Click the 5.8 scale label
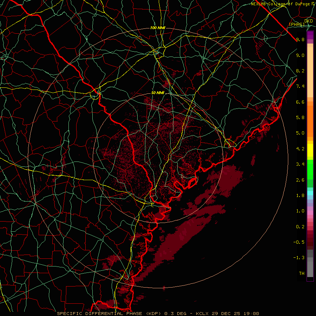The height and width of the screenshot is (316, 316). click(x=300, y=118)
